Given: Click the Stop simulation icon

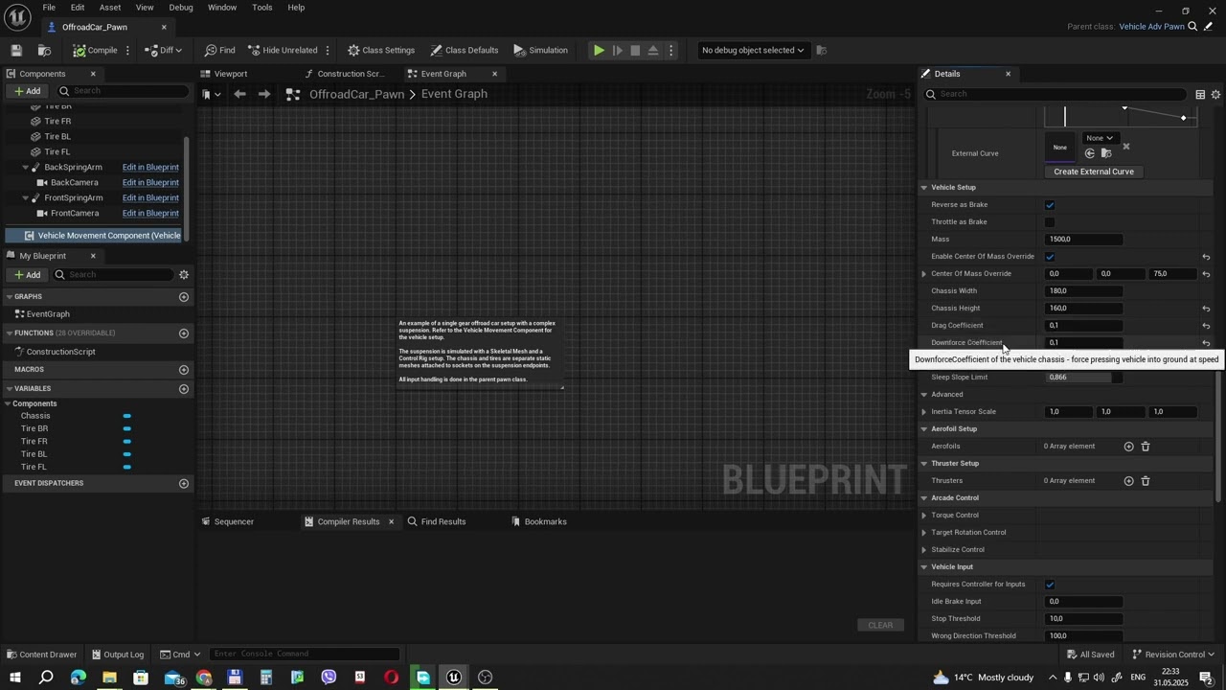Looking at the screenshot, I should (x=635, y=50).
